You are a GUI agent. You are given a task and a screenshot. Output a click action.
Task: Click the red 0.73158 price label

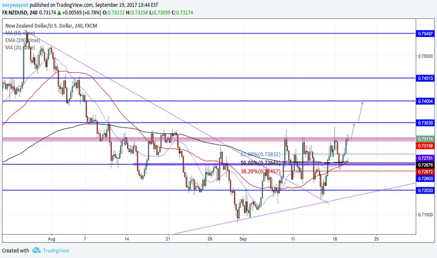point(425,146)
